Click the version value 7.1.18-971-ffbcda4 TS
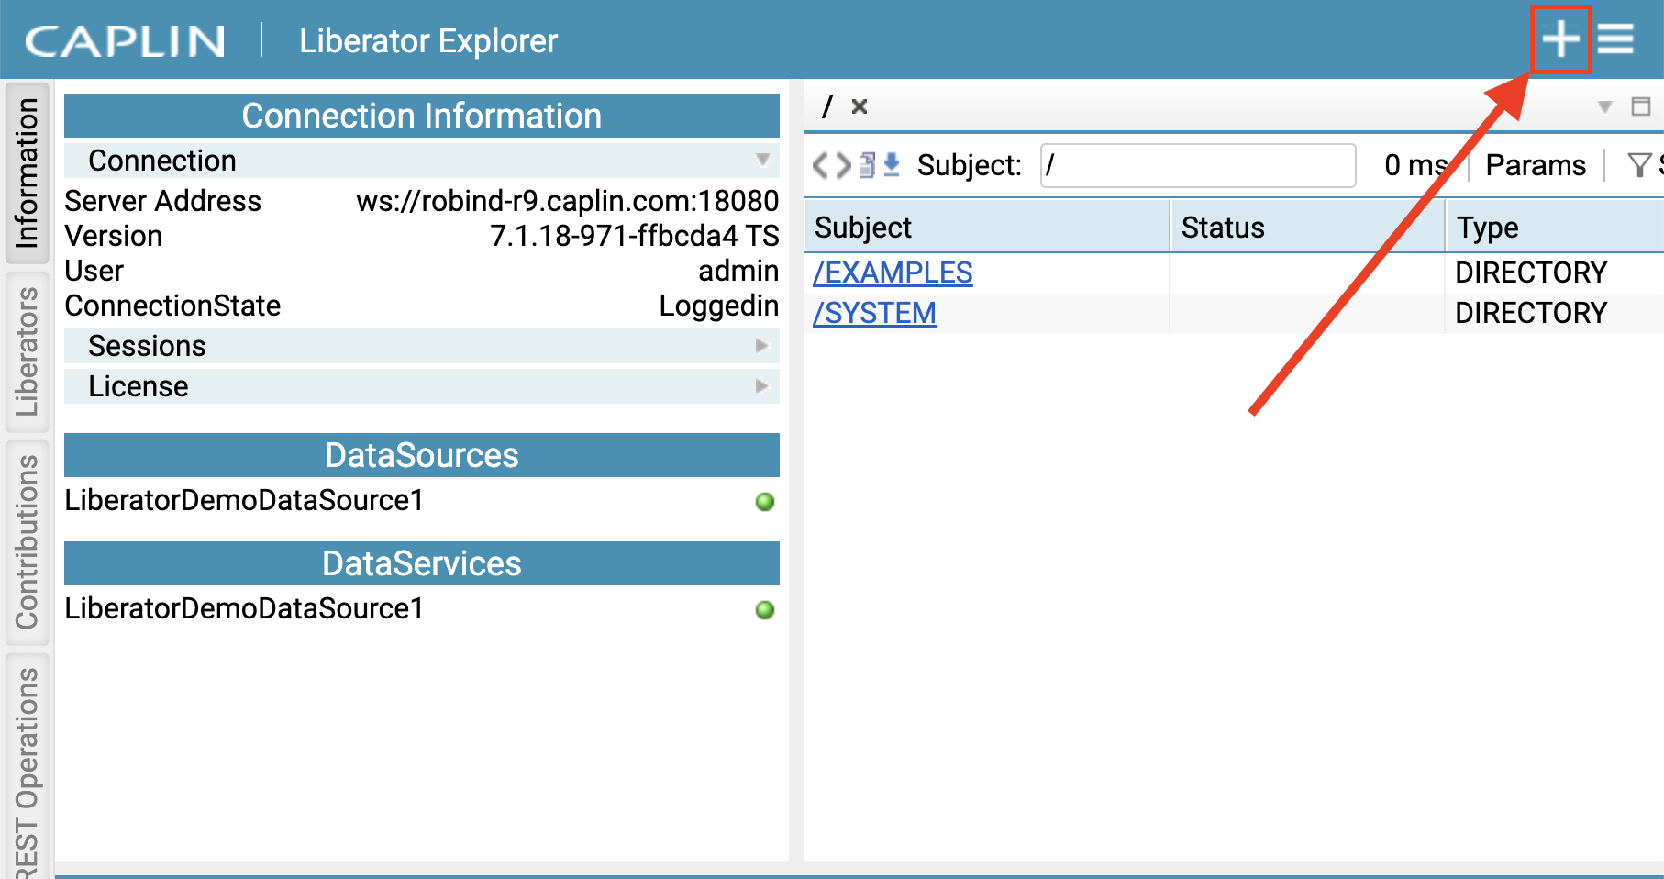 point(635,236)
